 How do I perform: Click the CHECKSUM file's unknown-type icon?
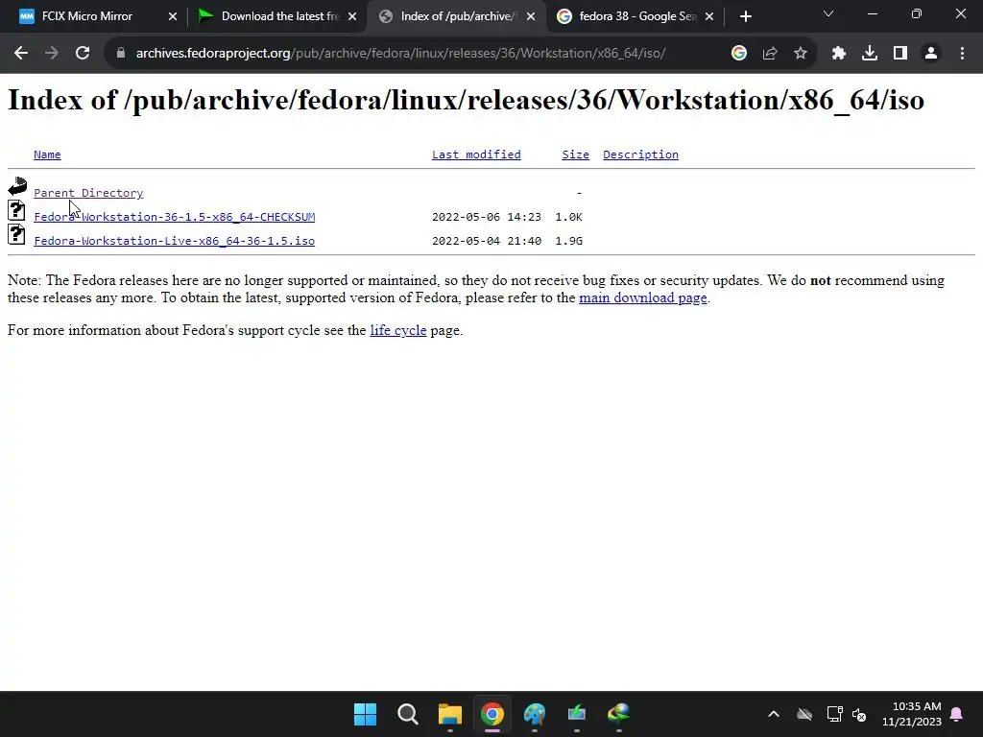17,210
